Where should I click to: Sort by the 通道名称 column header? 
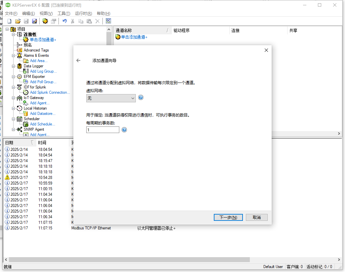[142, 30]
